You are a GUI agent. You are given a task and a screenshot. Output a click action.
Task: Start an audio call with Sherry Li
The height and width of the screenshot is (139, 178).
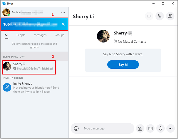coord(160,16)
